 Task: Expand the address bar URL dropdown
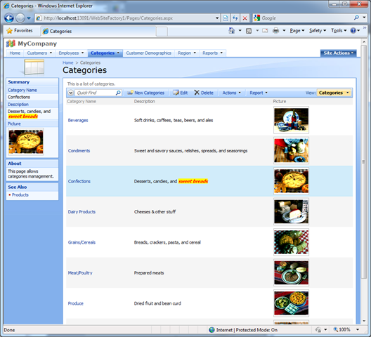click(x=217, y=18)
